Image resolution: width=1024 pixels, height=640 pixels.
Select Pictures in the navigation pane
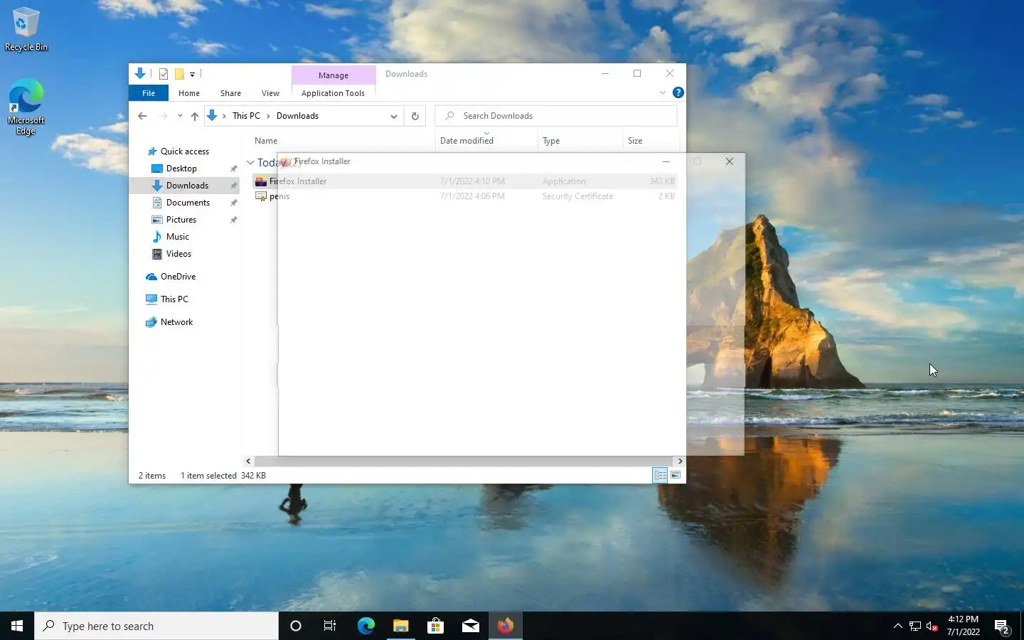[x=181, y=220]
